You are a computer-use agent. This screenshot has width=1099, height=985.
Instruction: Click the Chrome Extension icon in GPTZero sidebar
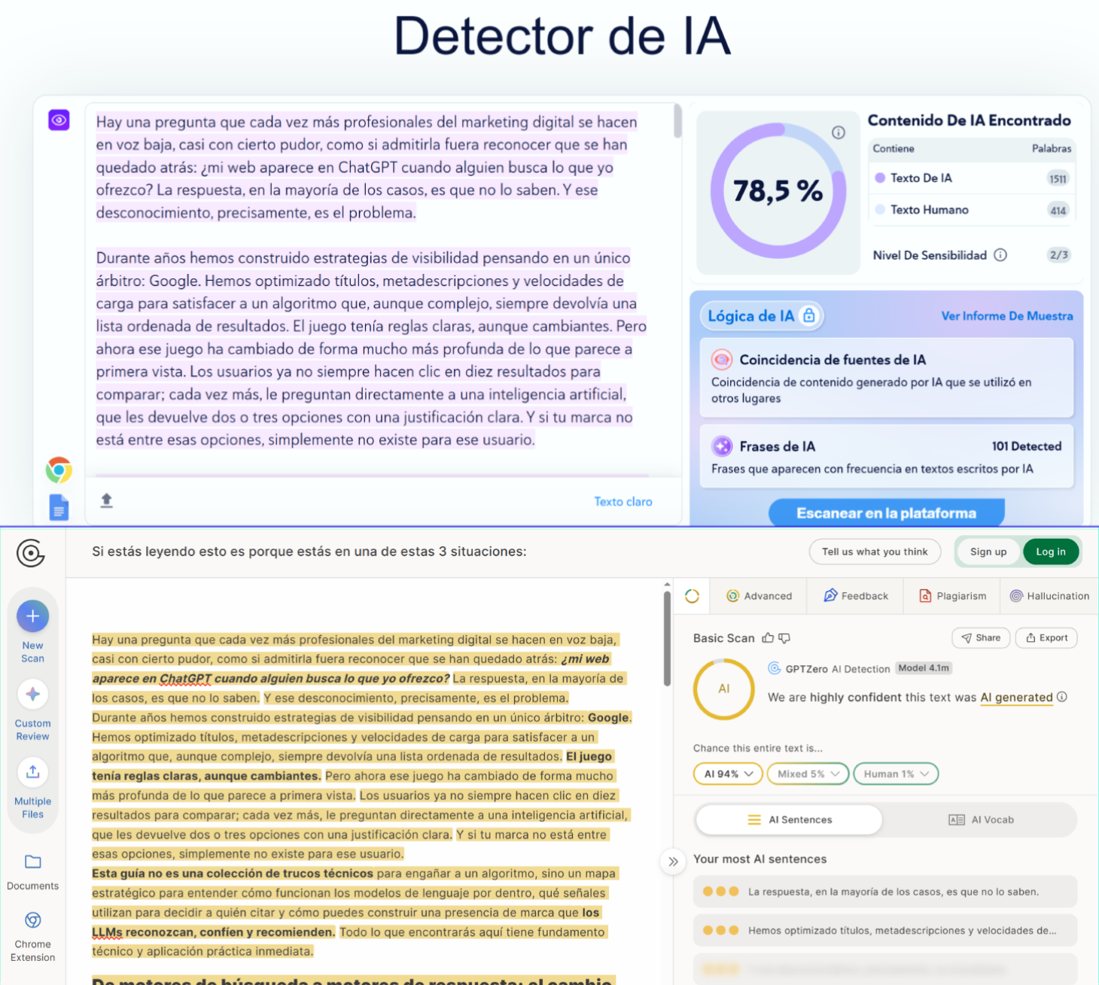pyautogui.click(x=33, y=920)
